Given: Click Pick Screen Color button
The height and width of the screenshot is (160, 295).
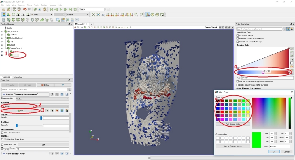Looking at the screenshot, I should 233,124.
